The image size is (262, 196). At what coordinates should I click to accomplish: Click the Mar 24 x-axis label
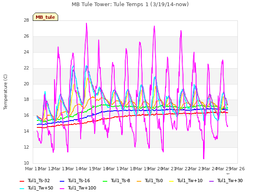pyautogui.click(x=210, y=169)
